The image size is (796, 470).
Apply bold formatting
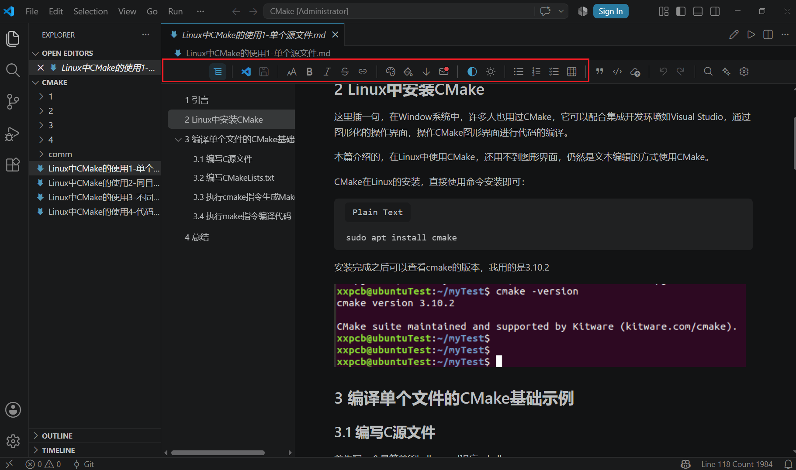pyautogui.click(x=309, y=72)
